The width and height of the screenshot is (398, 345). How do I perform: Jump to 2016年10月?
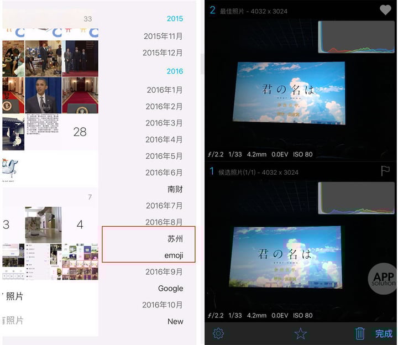(163, 305)
